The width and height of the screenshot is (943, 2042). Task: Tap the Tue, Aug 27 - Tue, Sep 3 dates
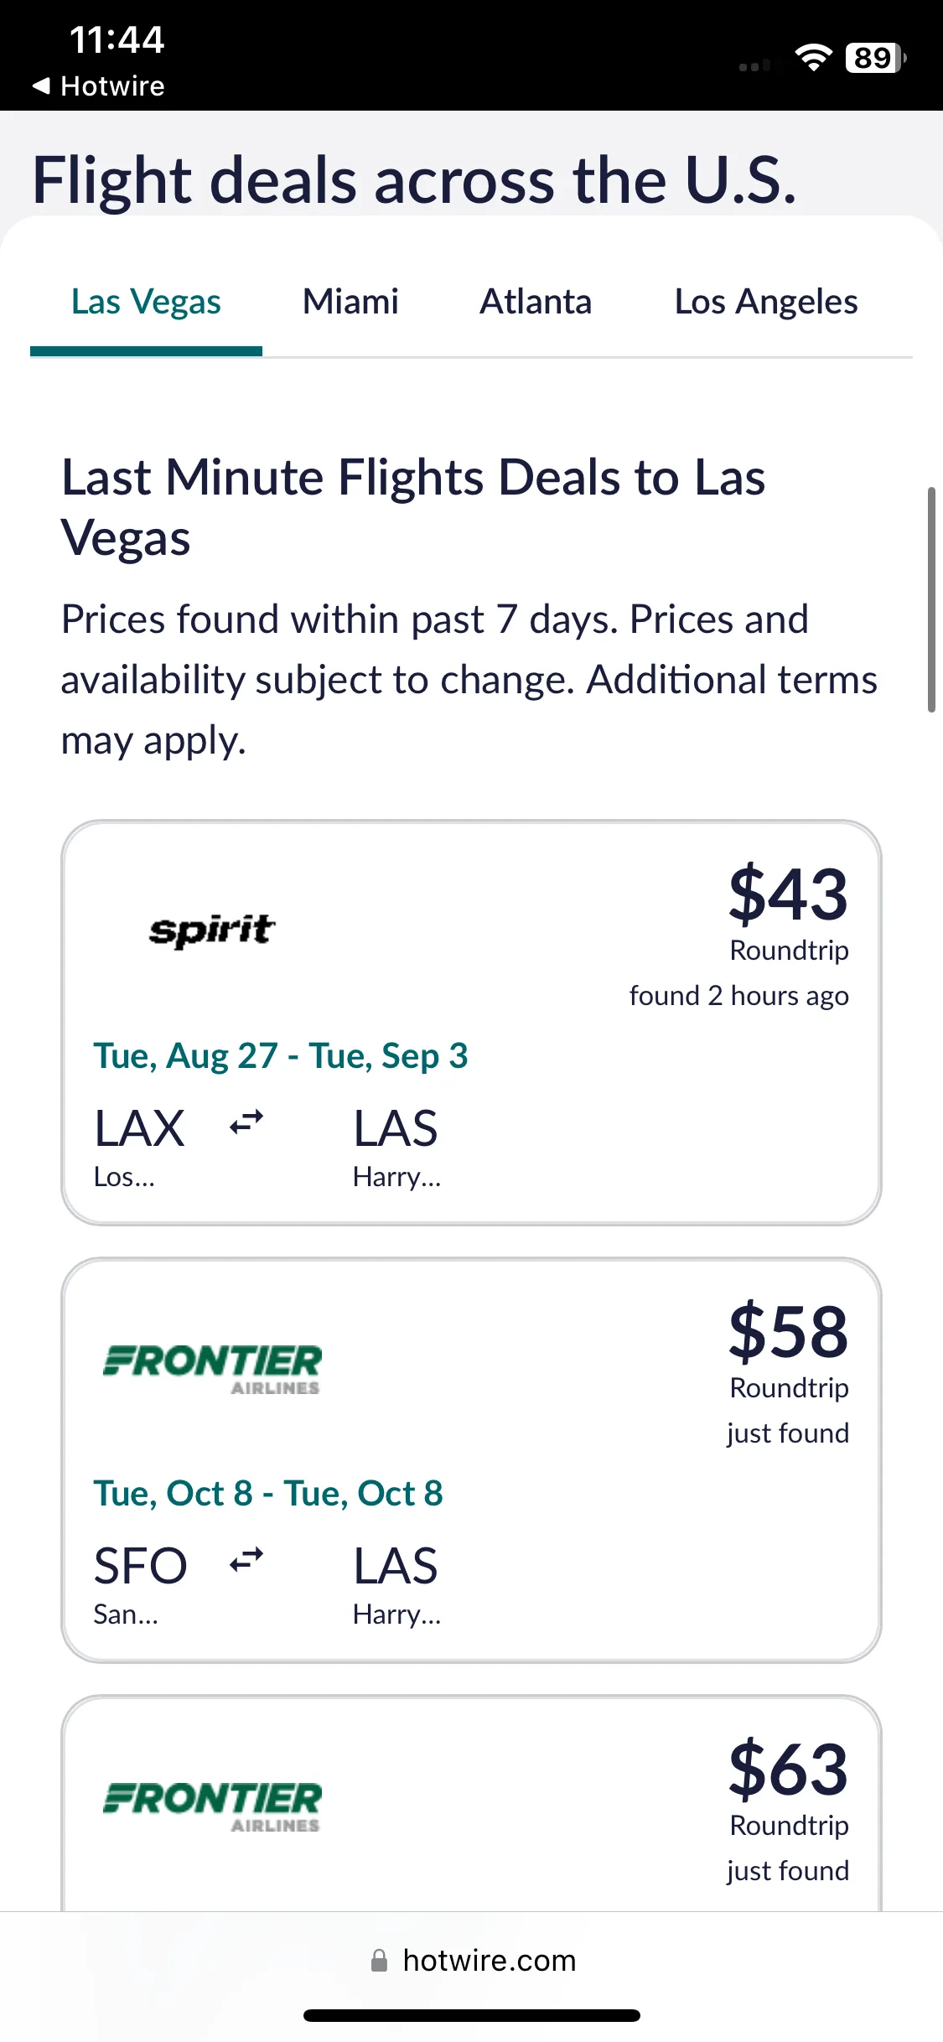281,1056
